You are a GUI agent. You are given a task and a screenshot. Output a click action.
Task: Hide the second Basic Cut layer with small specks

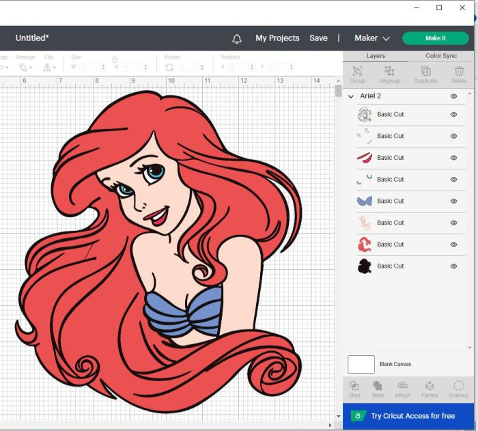[453, 136]
